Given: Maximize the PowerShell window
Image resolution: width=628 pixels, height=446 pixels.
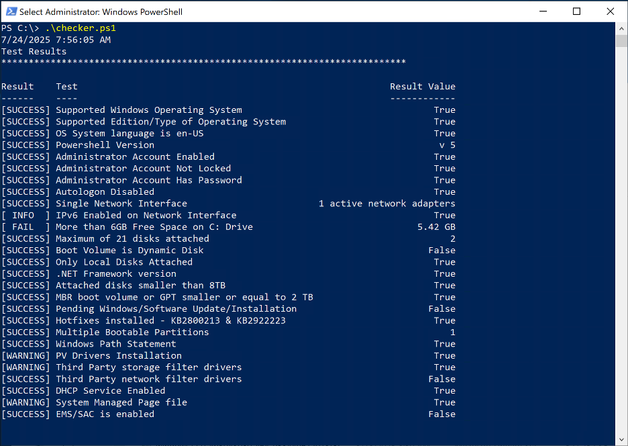Looking at the screenshot, I should point(576,11).
